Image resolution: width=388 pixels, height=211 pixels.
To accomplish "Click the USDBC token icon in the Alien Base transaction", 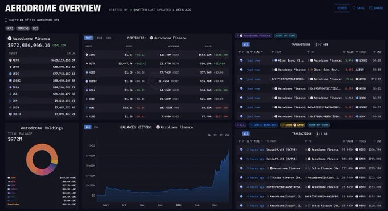I will (357, 60).
